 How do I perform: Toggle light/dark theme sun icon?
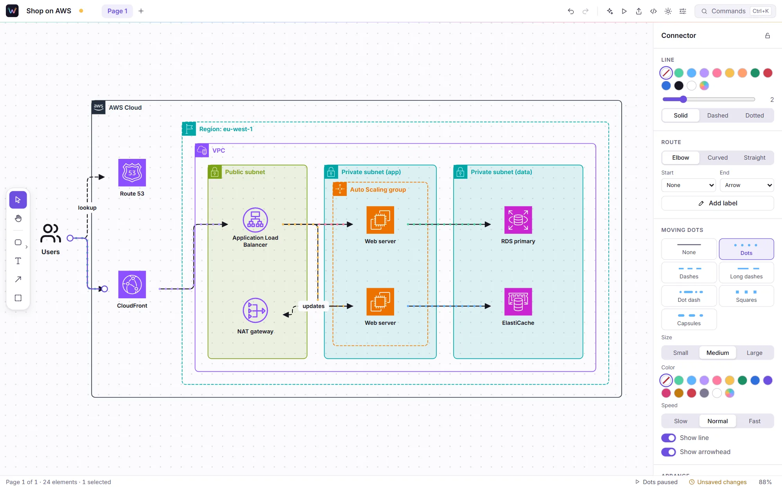coord(668,11)
